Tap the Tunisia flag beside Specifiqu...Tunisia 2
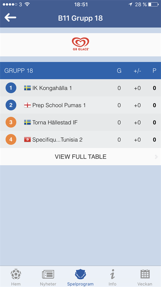161x287 pixels. [27, 140]
